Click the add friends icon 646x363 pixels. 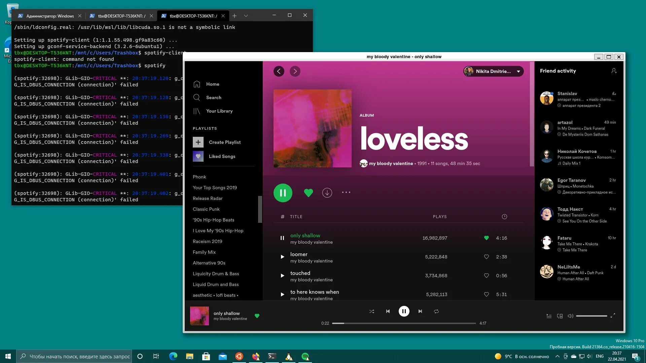click(x=614, y=71)
